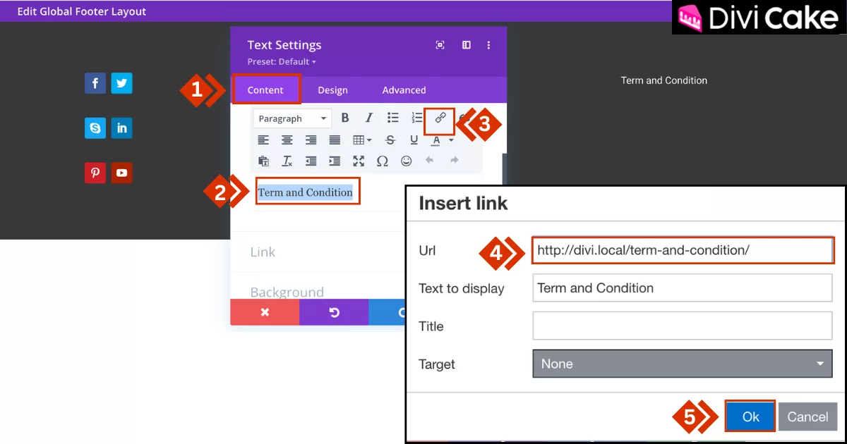
Task: Insert a numbered list
Action: (x=417, y=118)
